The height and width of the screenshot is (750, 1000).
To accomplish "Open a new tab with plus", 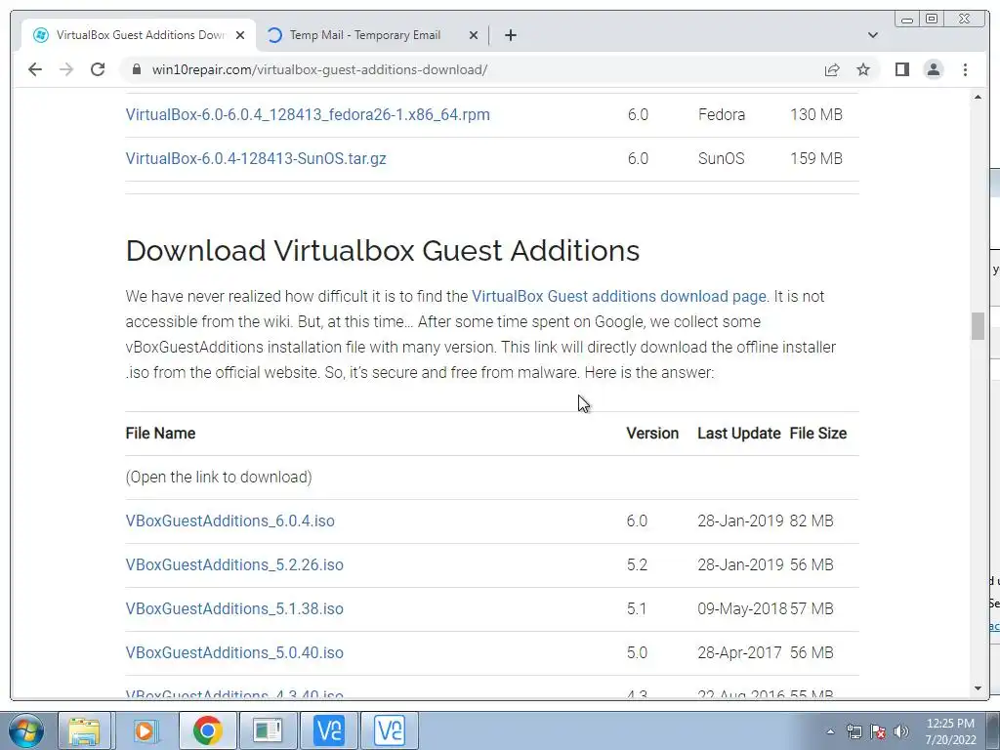I will pyautogui.click(x=510, y=35).
